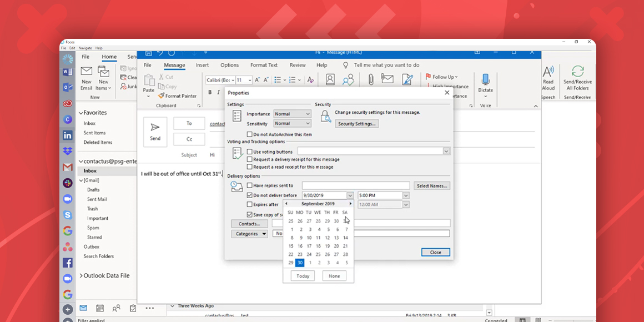The image size is (644, 322).
Task: Collapse the Favorites folder group
Action: pyautogui.click(x=81, y=113)
